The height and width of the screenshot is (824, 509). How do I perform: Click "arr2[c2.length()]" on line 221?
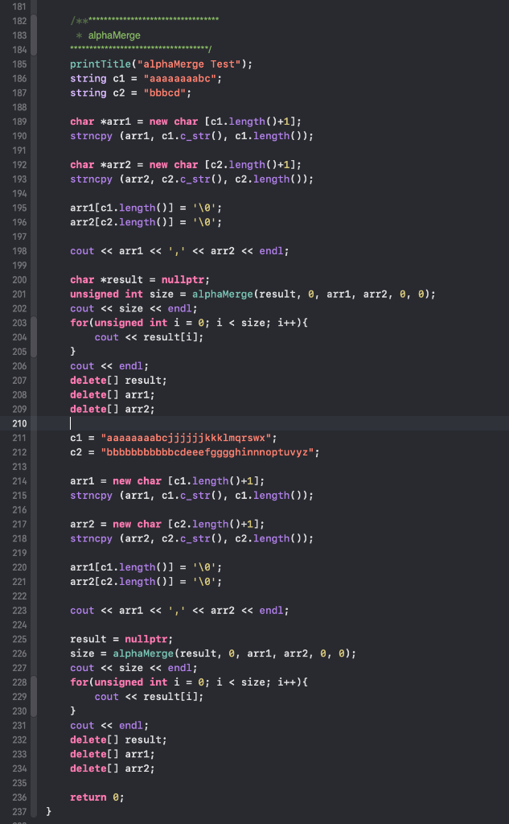click(121, 582)
